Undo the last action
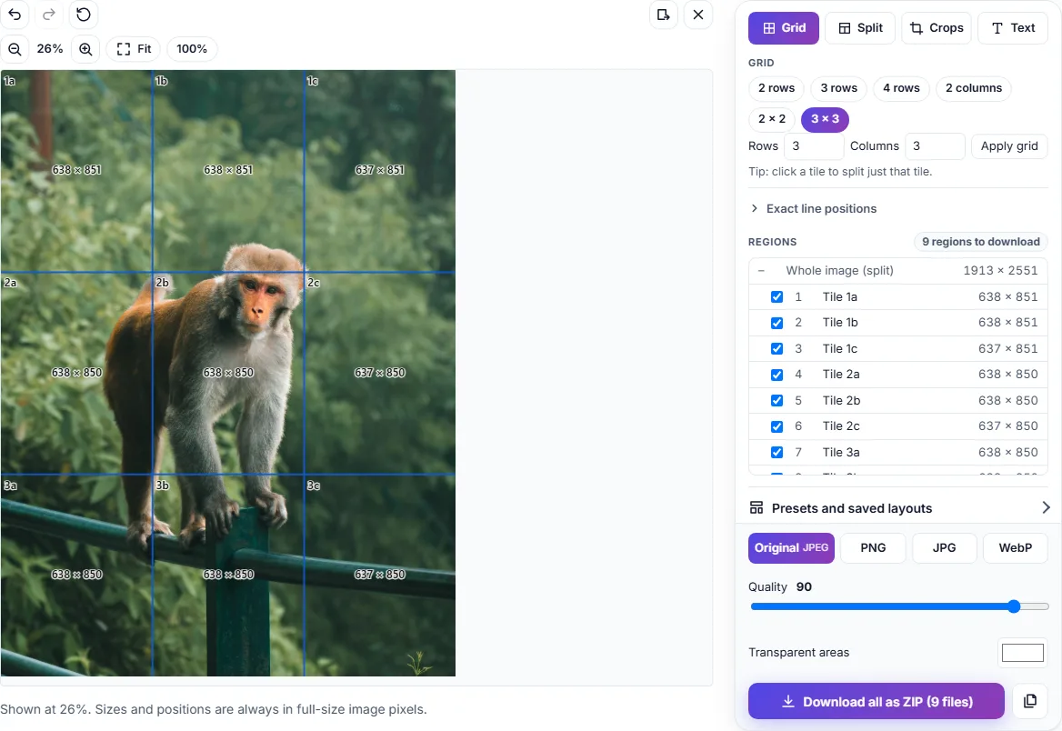This screenshot has width=1062, height=731. click(15, 15)
